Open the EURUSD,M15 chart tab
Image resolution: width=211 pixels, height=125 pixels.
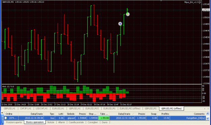[92, 108]
